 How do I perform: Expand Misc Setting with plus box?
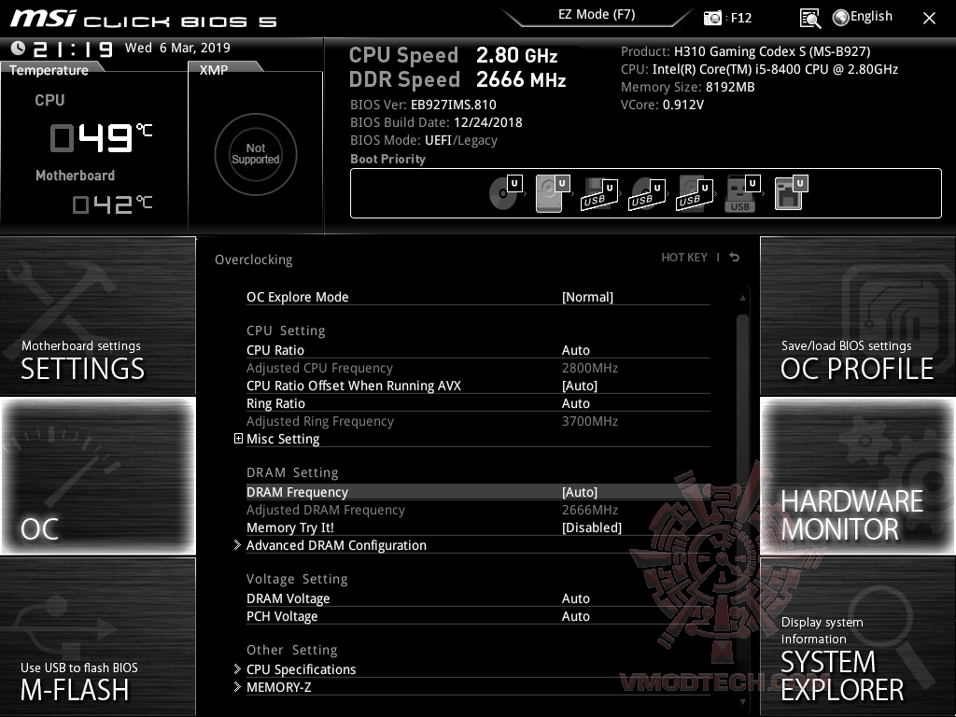click(x=238, y=439)
